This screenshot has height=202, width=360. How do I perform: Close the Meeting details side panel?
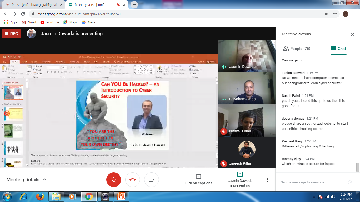(352, 35)
